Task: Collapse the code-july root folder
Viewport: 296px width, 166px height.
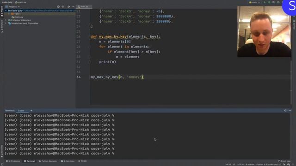Action: click(6, 11)
